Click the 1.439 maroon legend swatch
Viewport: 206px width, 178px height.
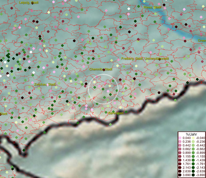[x=180, y=160]
